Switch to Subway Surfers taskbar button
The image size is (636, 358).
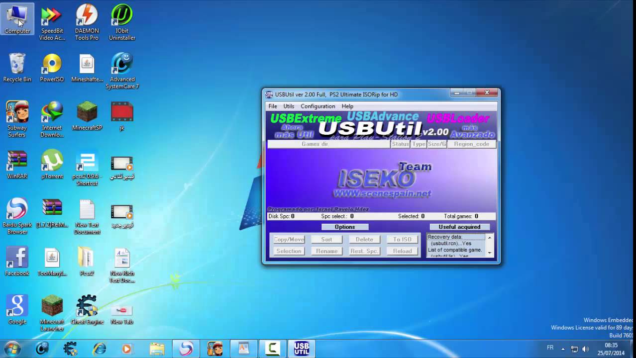point(215,349)
